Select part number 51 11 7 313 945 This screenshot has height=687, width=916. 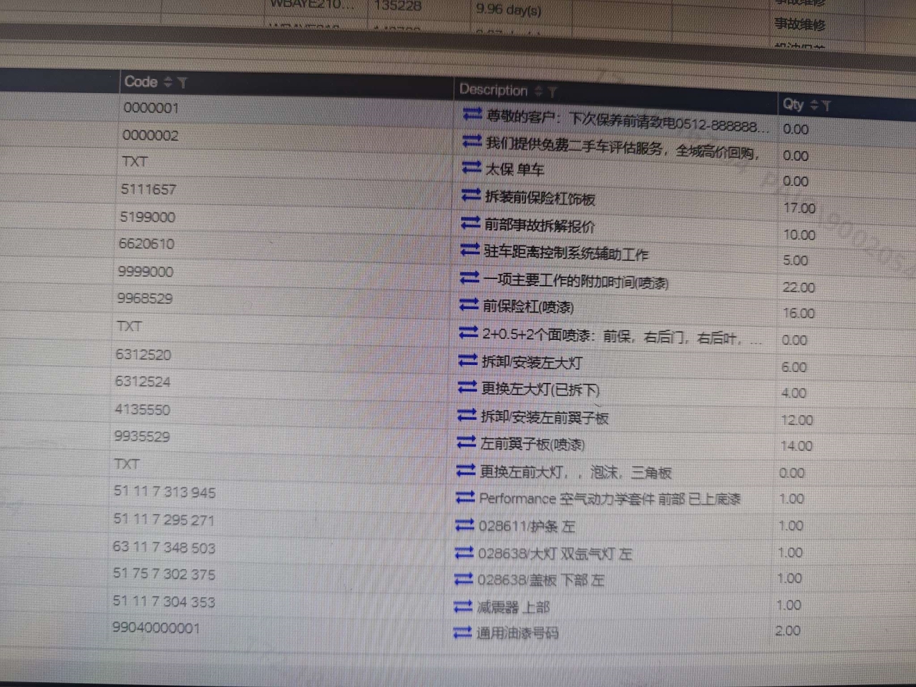pos(165,492)
